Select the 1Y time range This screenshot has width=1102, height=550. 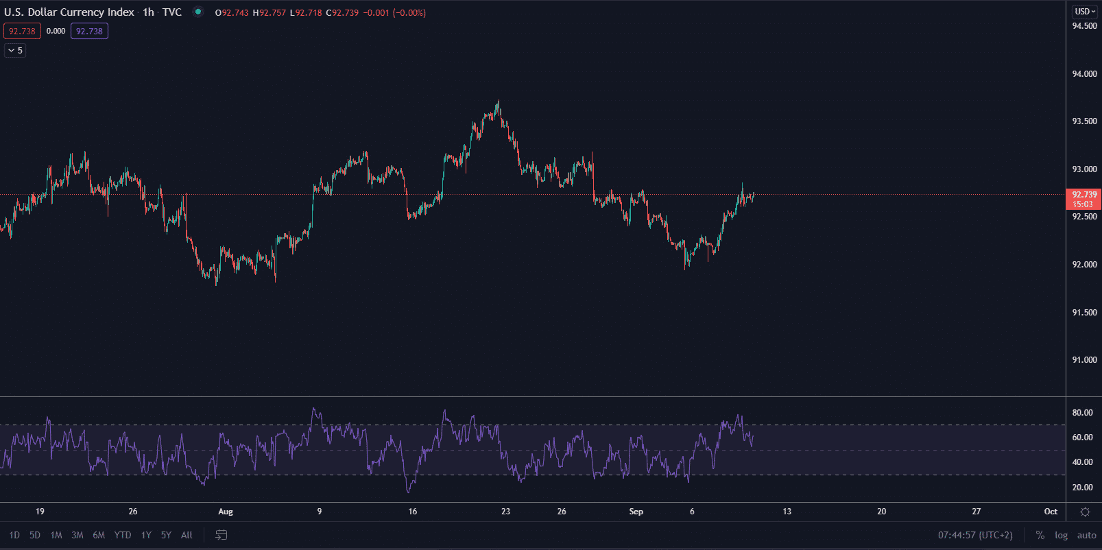pos(146,535)
